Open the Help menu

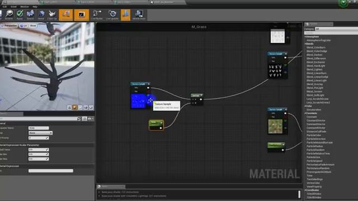pos(35,7)
